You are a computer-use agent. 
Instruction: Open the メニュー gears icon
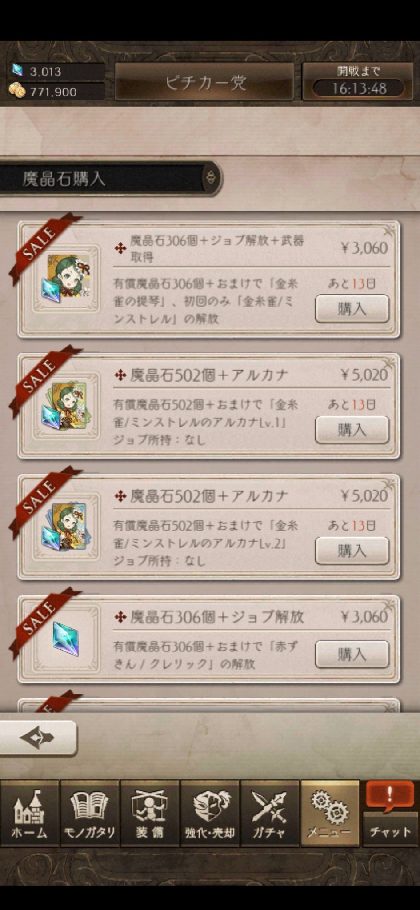click(330, 813)
